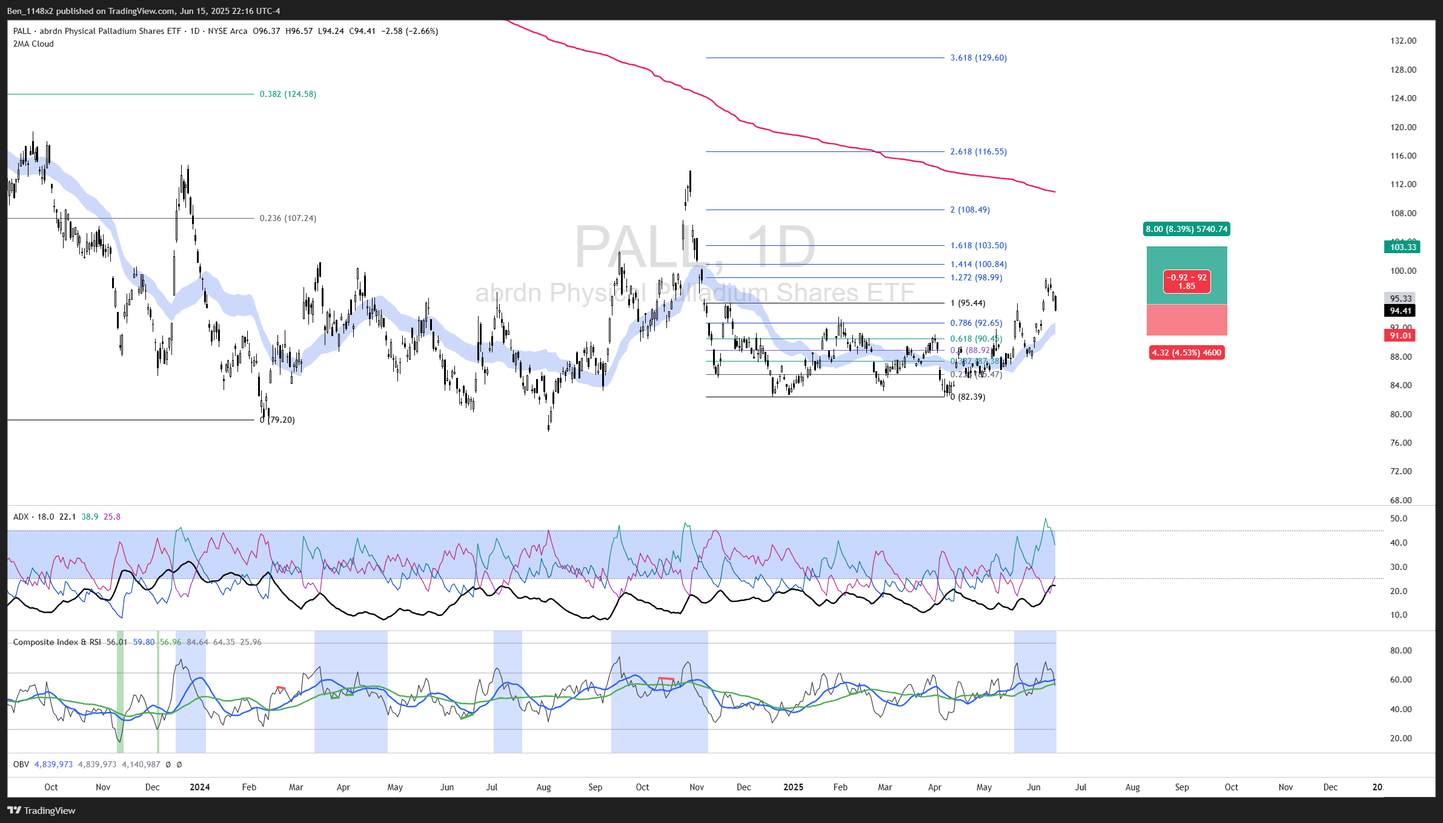1443x823 pixels.
Task: Click the 2024 label on the time axis
Action: [x=199, y=787]
